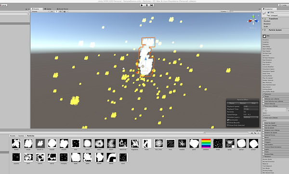Click the search by label filter icon
289x174 pixels.
[x=255, y=133]
